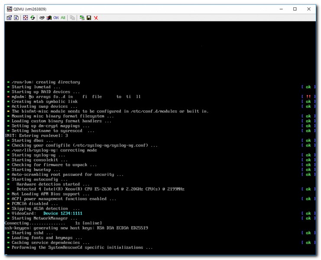Screen dimensions: 321x260
Task: Send Ctrl+Esc using the Windows flag icon
Action: click(49, 18)
